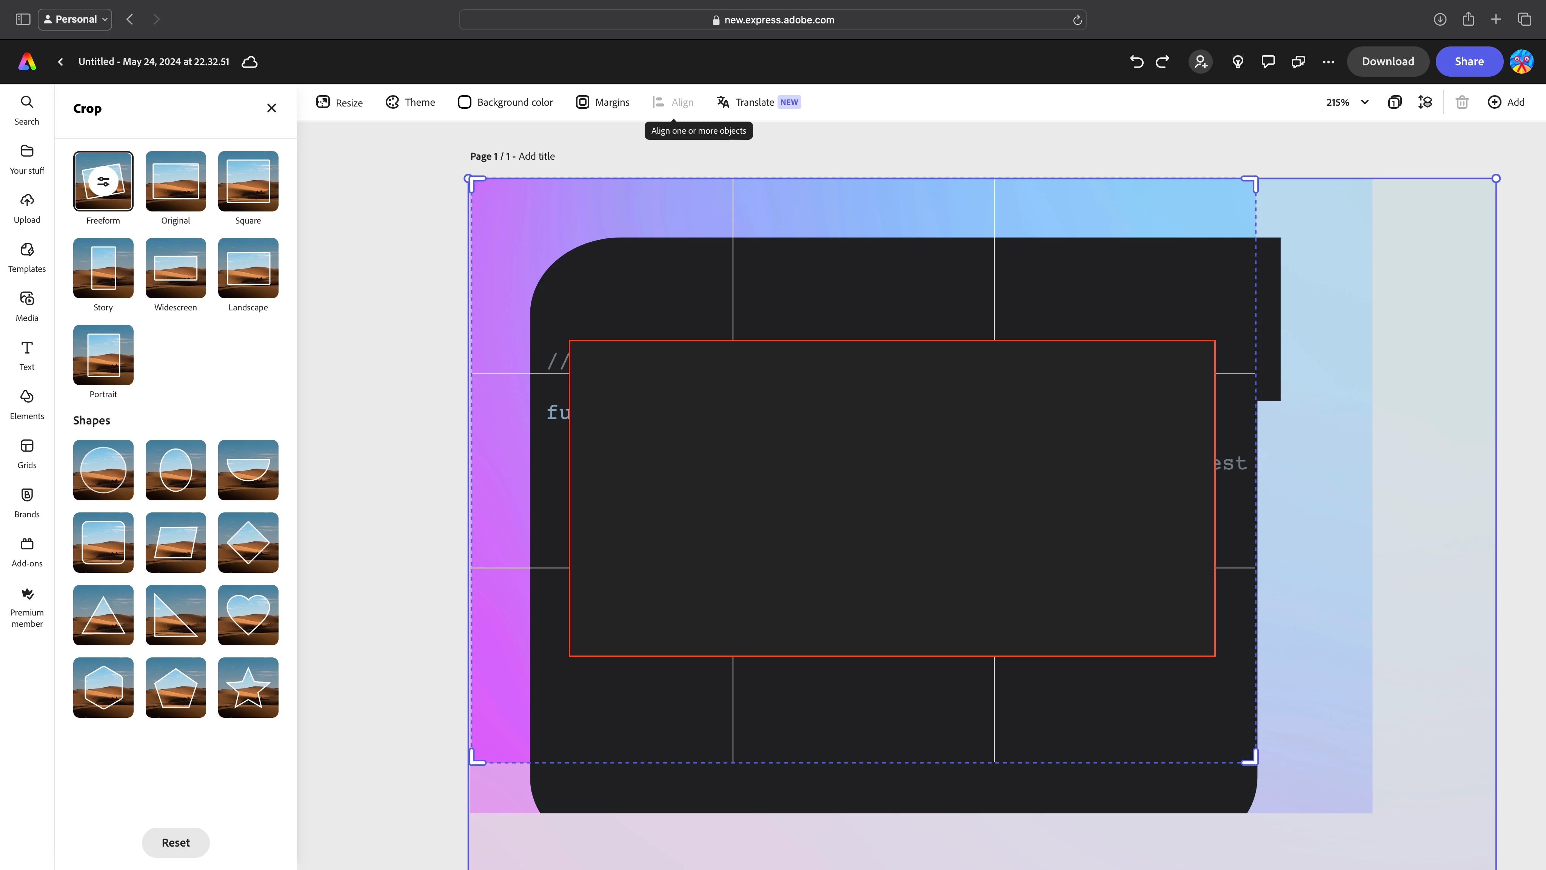Click the undo arrow icon
1546x870 pixels.
[x=1136, y=61]
